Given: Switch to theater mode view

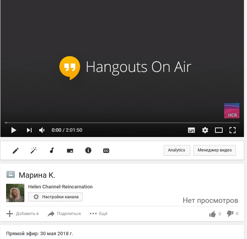Looking at the screenshot, I should pos(219,130).
